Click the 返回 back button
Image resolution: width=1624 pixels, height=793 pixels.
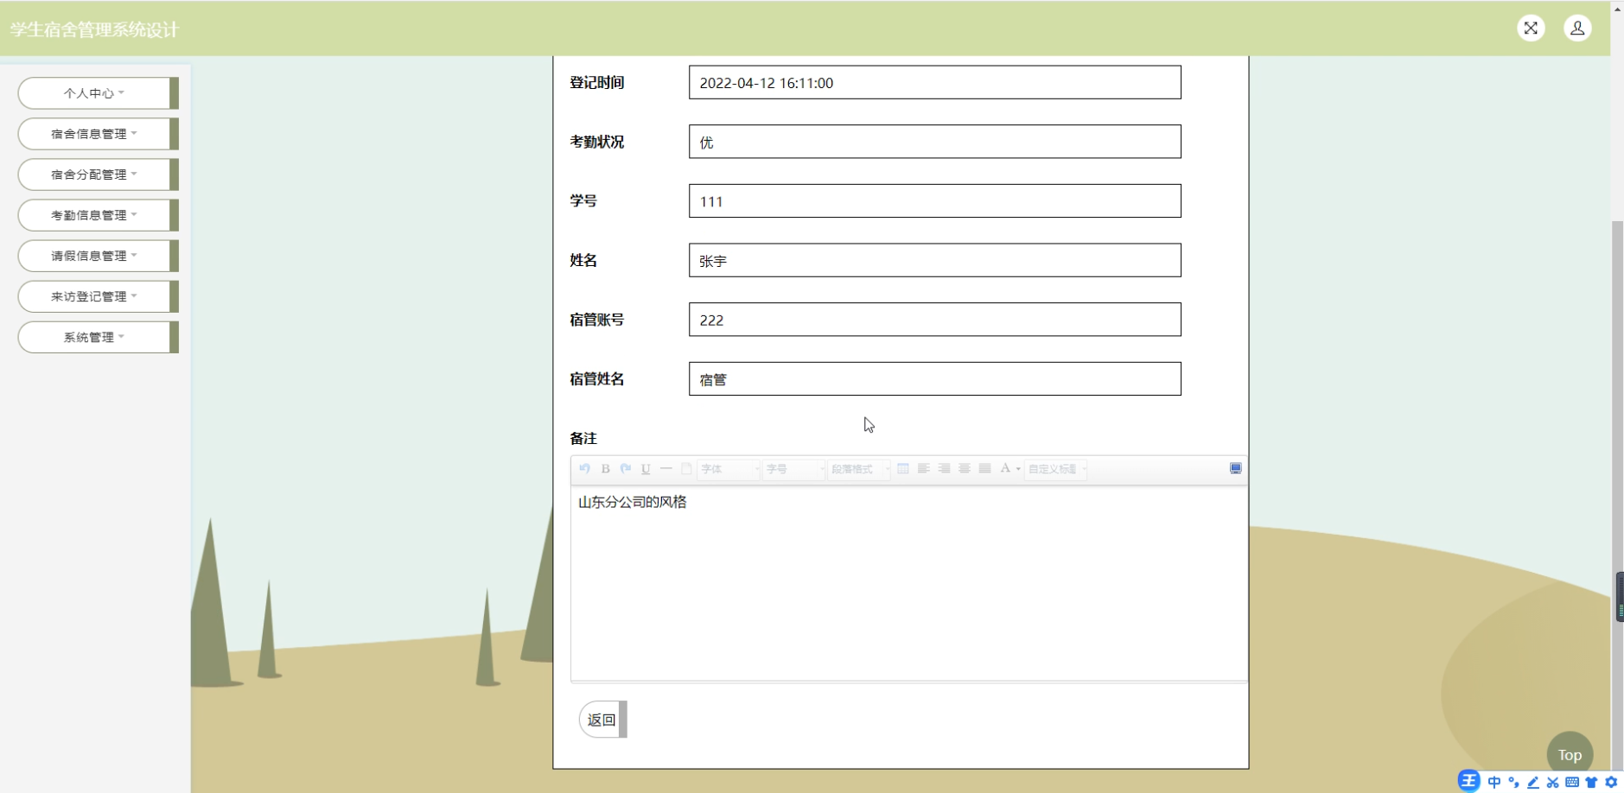click(602, 720)
